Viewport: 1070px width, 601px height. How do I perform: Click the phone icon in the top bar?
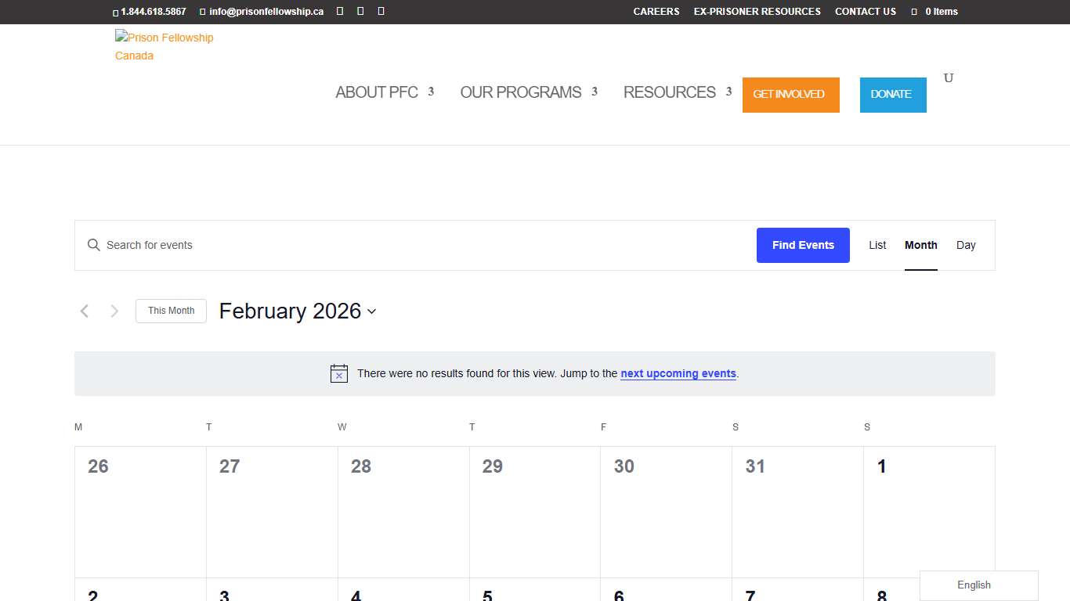pyautogui.click(x=114, y=12)
